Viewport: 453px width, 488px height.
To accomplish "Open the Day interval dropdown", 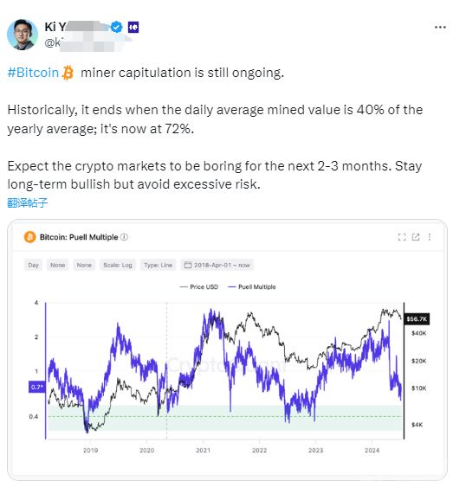I will (33, 265).
